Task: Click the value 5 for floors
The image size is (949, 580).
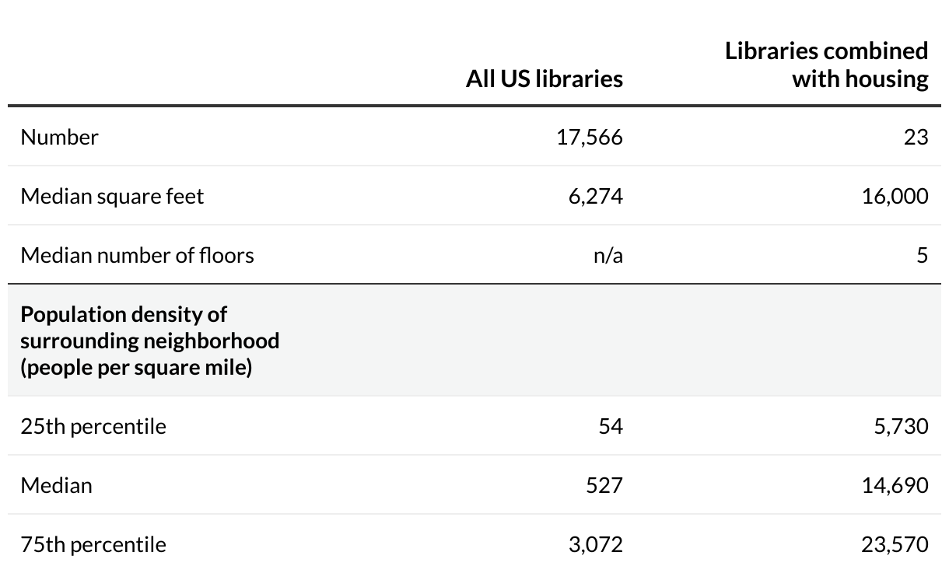Action: 922,255
